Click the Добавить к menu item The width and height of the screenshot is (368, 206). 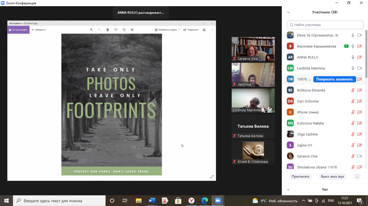(39, 30)
